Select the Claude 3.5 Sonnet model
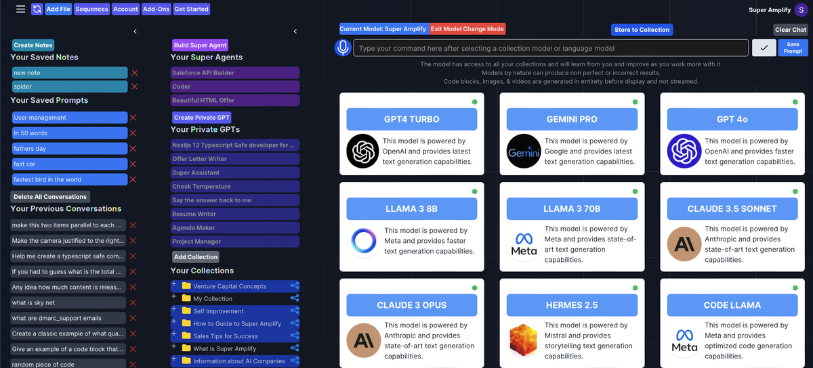The image size is (813, 368). click(x=732, y=209)
